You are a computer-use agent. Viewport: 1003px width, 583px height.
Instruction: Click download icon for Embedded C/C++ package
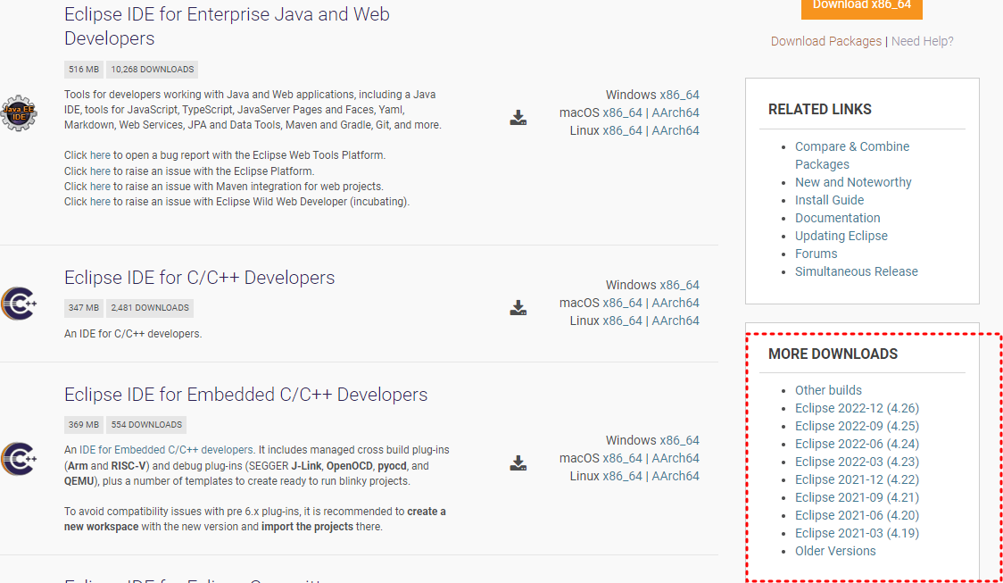coord(518,463)
